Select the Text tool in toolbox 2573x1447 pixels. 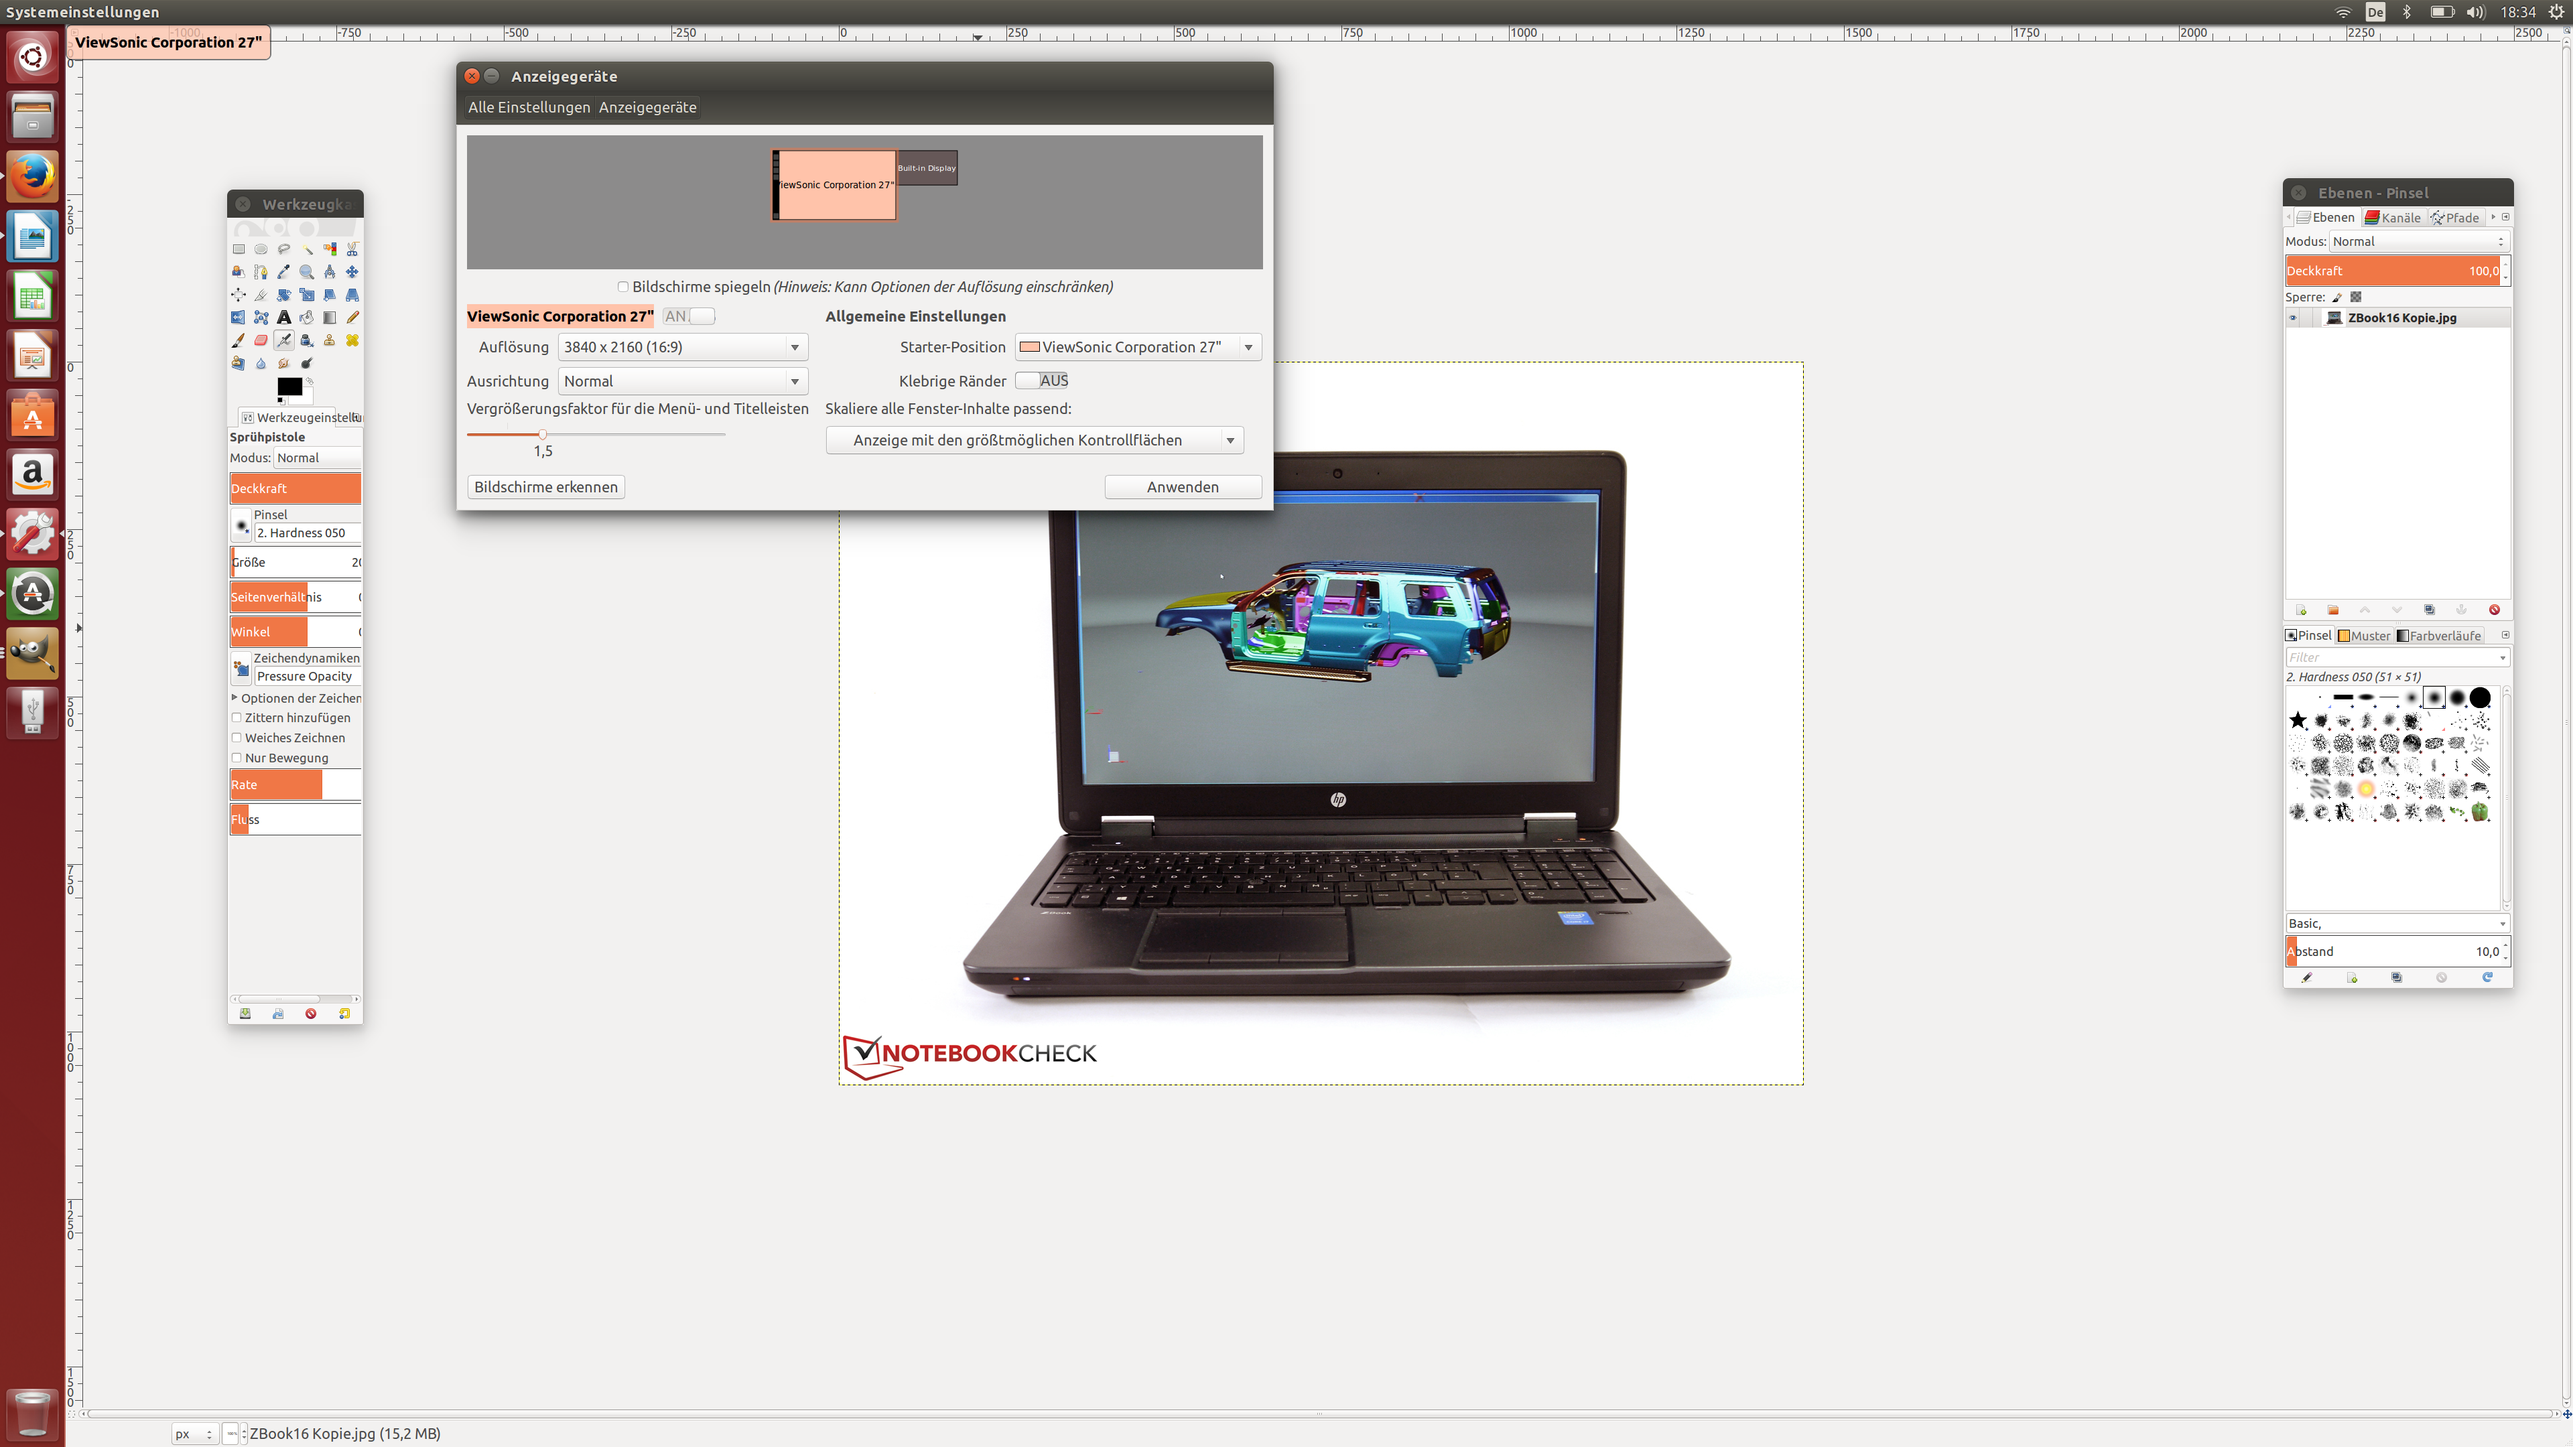click(283, 318)
